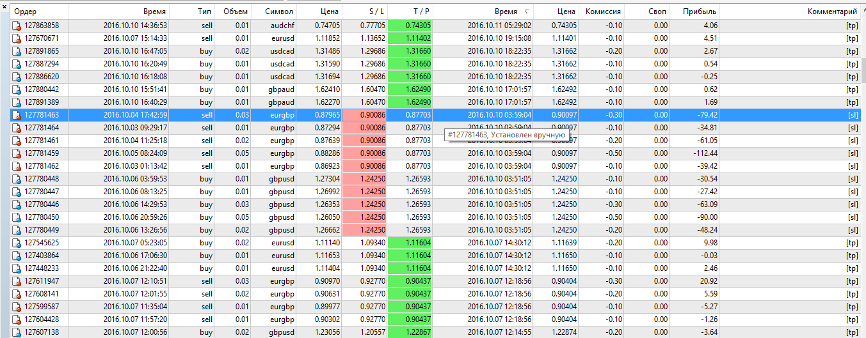Image resolution: width=866 pixels, height=338 pixels.
Task: Click the red S / L cell in row 127781459
Action: [x=365, y=153]
